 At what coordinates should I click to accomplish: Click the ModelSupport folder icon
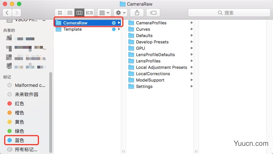click(131, 80)
